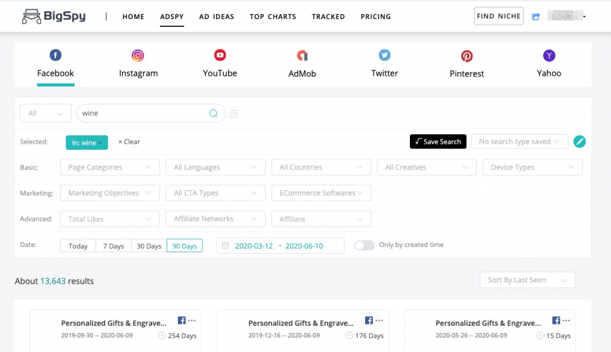Select the Yahoo platform icon
This screenshot has height=352, width=611.
point(549,55)
